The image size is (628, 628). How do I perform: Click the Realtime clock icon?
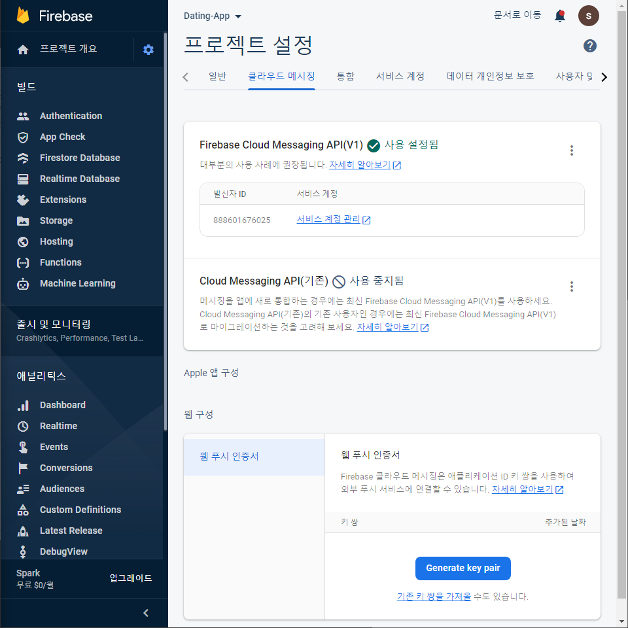[23, 426]
